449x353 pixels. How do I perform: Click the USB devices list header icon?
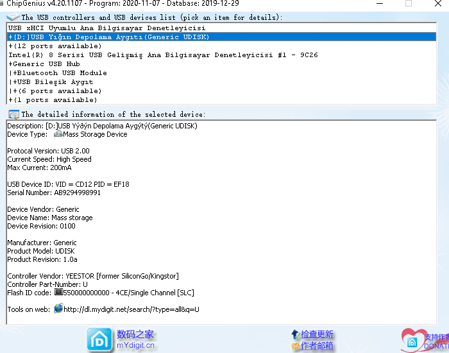click(x=13, y=17)
